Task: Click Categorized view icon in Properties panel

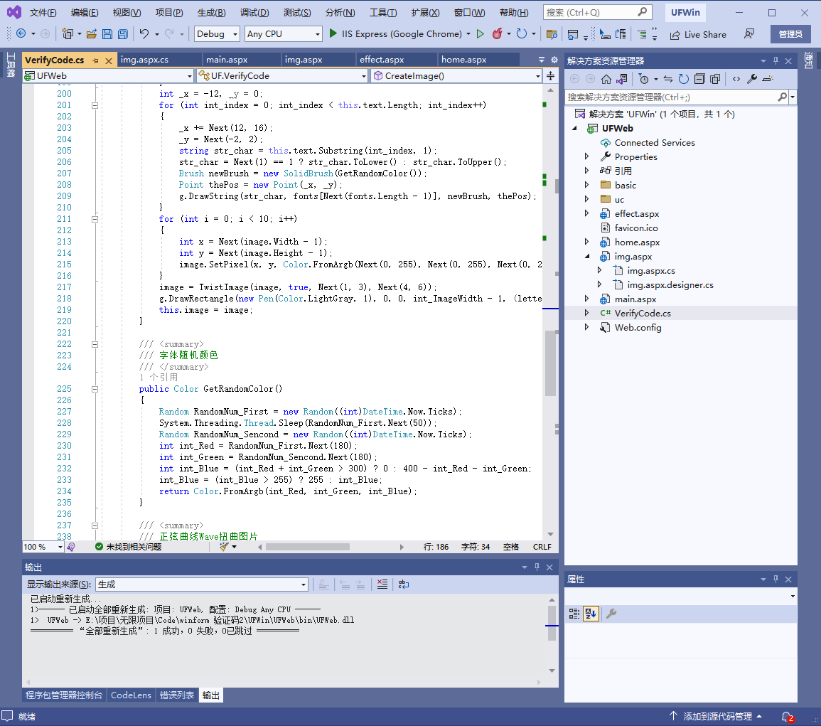Action: [x=574, y=614]
